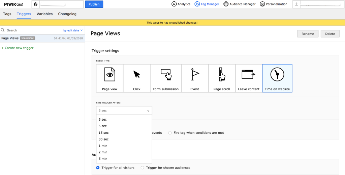Choose 5 min option

pyautogui.click(x=124, y=159)
